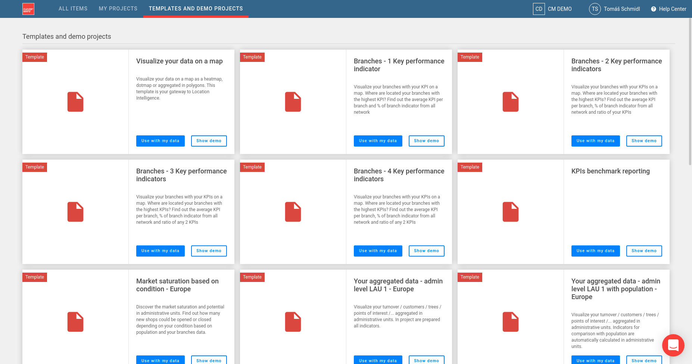The image size is (692, 364).
Task: Show demo for KPIs benchmark reporting
Action: (x=644, y=251)
